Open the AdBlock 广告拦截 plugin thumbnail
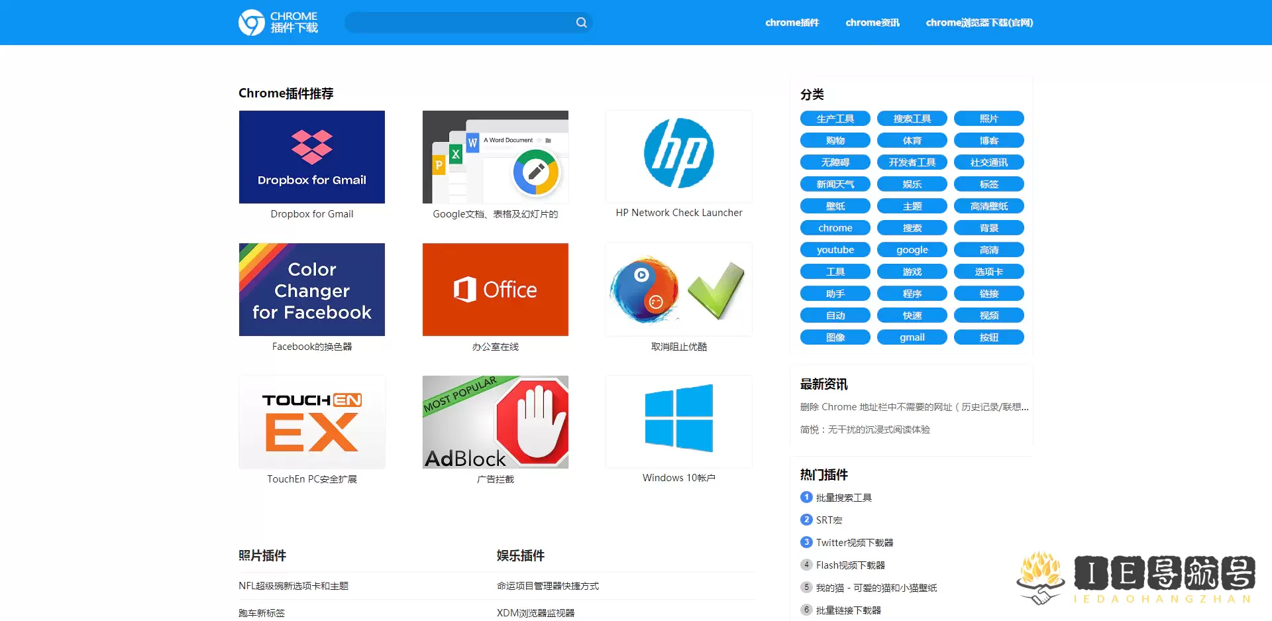Screen dimensions: 1272x621 [x=495, y=422]
